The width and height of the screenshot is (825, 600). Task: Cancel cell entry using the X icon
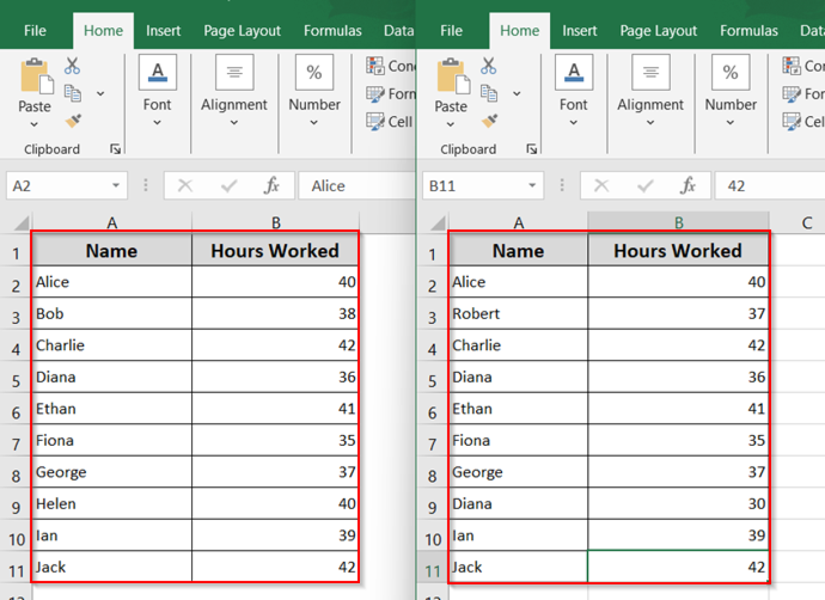(x=185, y=185)
